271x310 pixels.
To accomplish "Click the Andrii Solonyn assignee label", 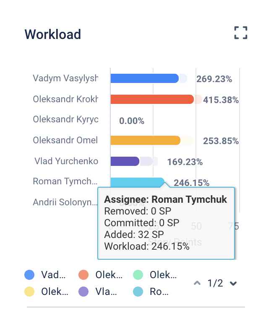I will tap(65, 202).
